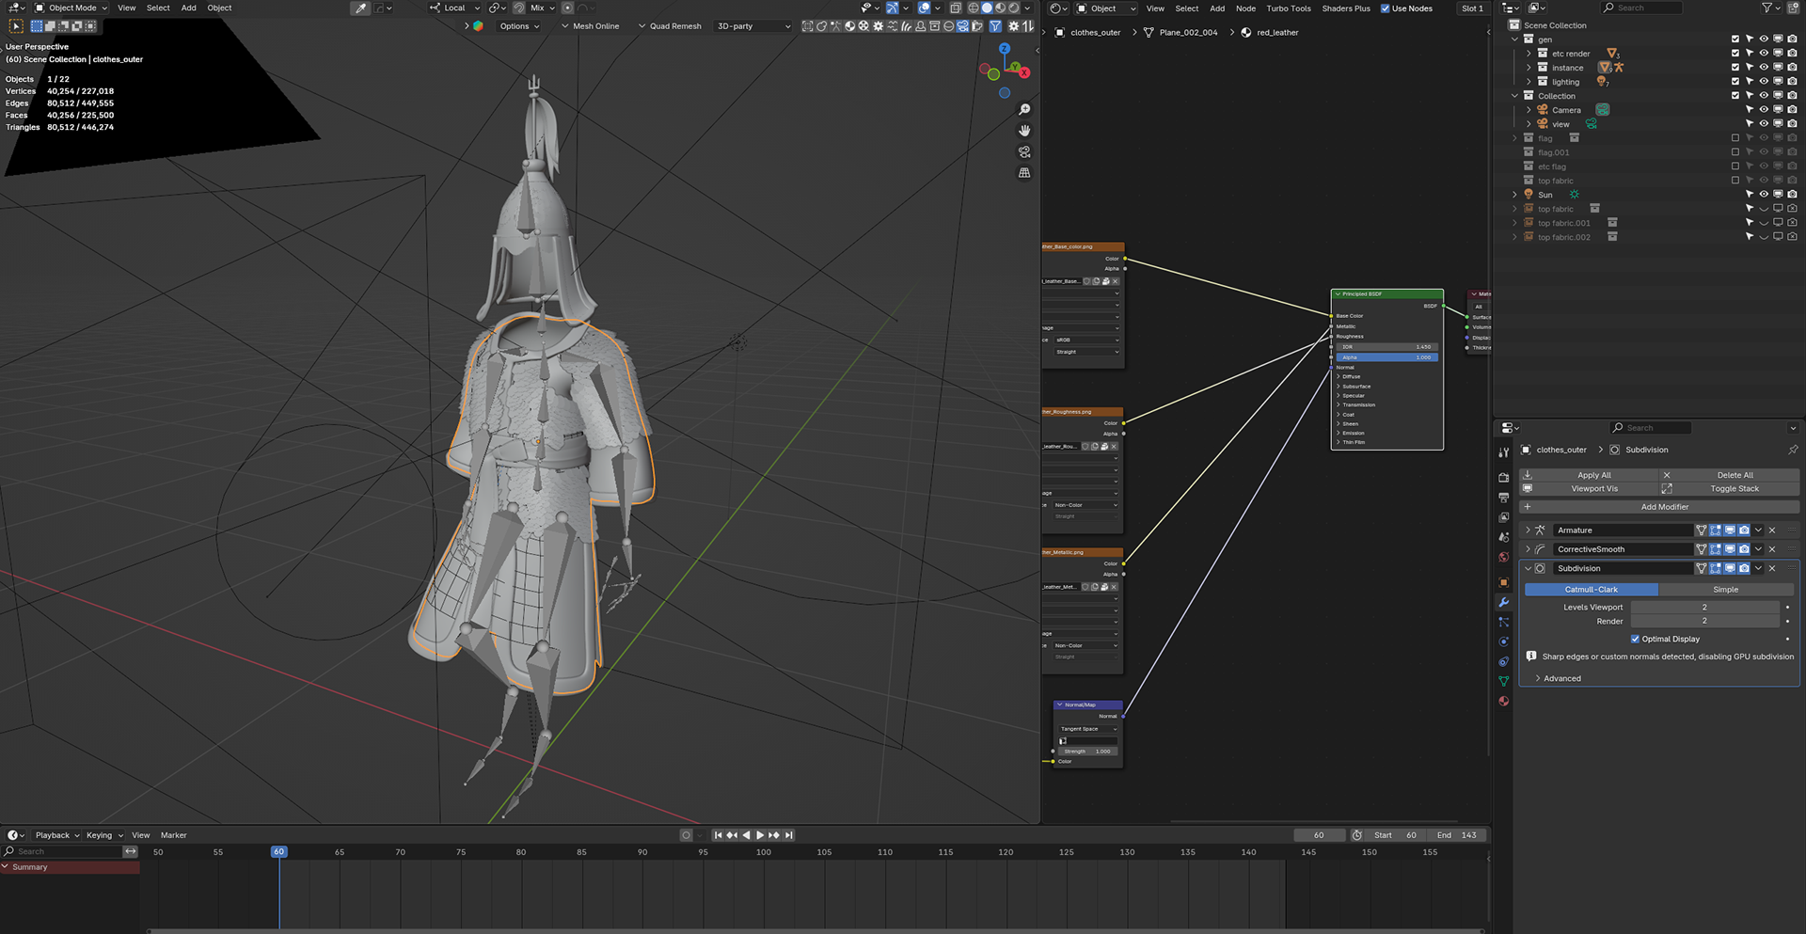Viewport: 1806px width, 934px height.
Task: Open the Tool properties tab icon
Action: coord(1503,452)
